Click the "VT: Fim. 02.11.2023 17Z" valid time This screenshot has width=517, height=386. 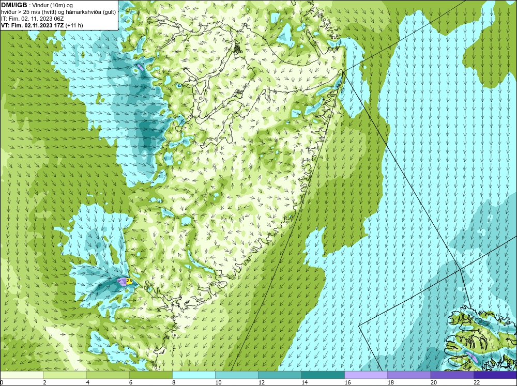[x=33, y=25]
